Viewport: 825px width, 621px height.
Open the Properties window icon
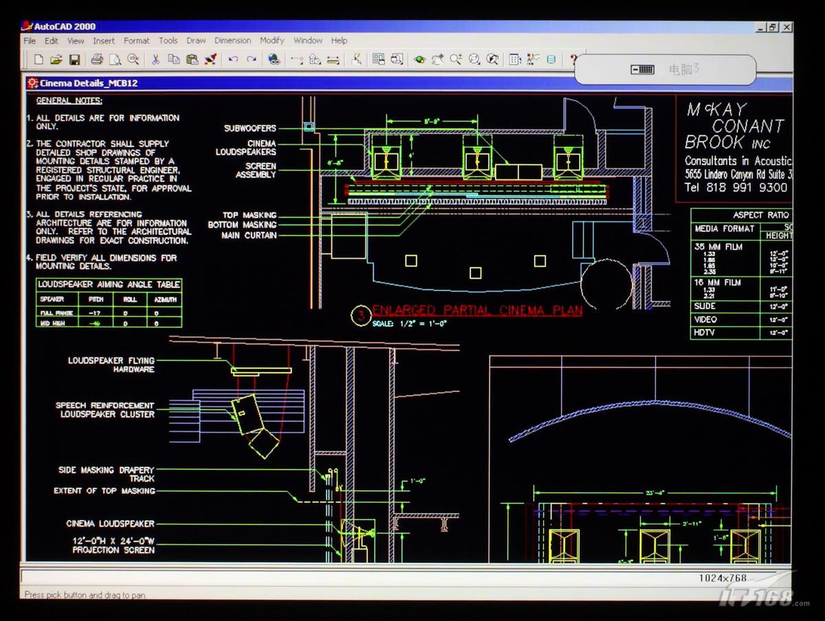[515, 60]
